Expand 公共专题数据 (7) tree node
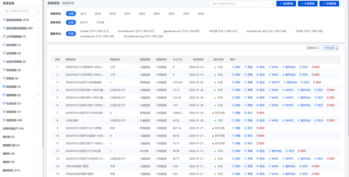Image resolution: width=349 pixels, height=177 pixels. click(x=39, y=37)
